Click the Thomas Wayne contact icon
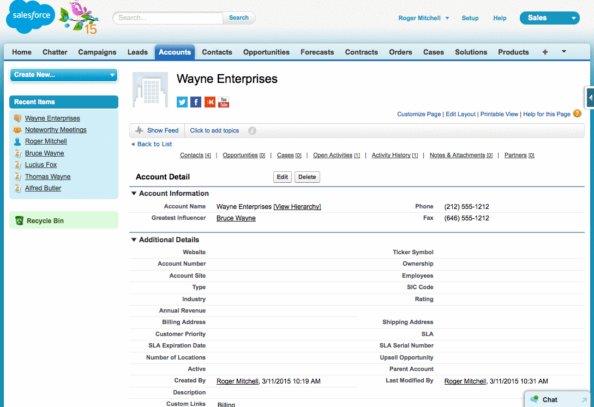 coord(17,177)
